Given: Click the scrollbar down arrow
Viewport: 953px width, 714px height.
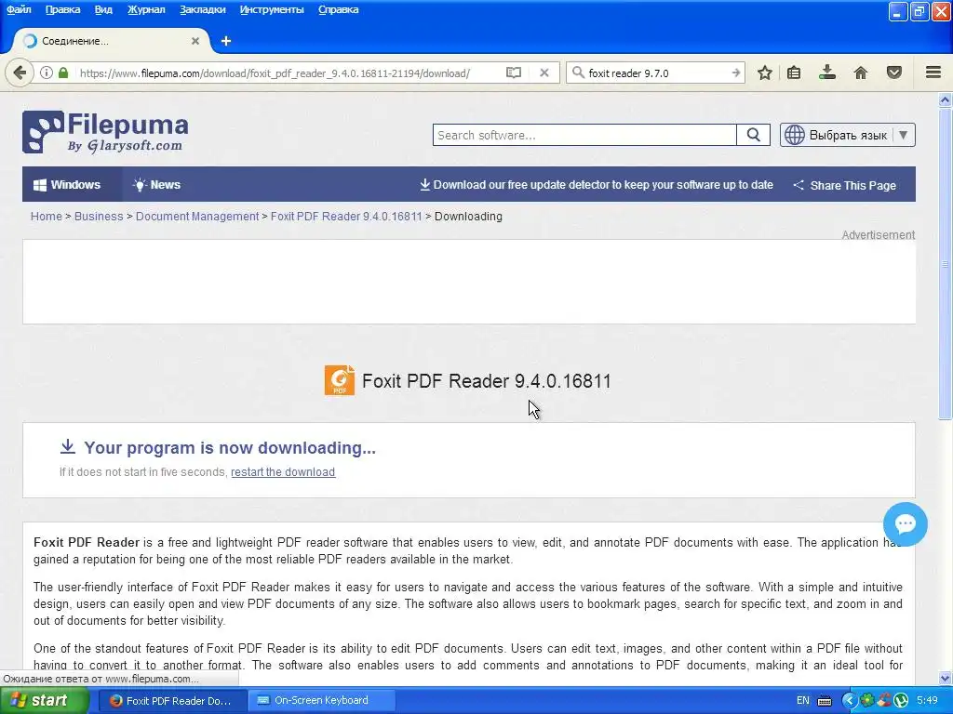Looking at the screenshot, I should click(945, 678).
